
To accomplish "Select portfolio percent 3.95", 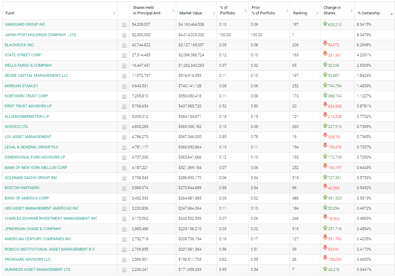I will [223, 270].
